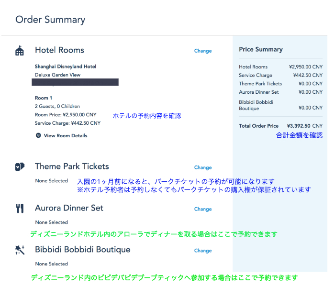Image resolution: width=335 pixels, height=287 pixels.
Task: Change the Theme Park Tickets selection
Action: coord(203,167)
